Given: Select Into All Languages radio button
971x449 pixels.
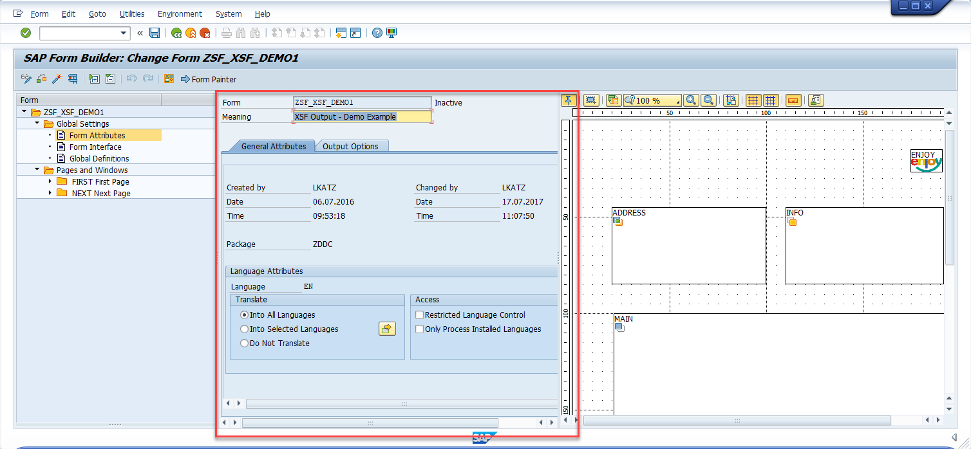Looking at the screenshot, I should (x=245, y=315).
